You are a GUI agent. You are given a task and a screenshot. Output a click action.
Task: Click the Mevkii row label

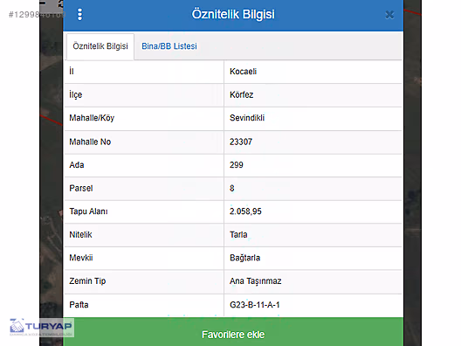81,258
